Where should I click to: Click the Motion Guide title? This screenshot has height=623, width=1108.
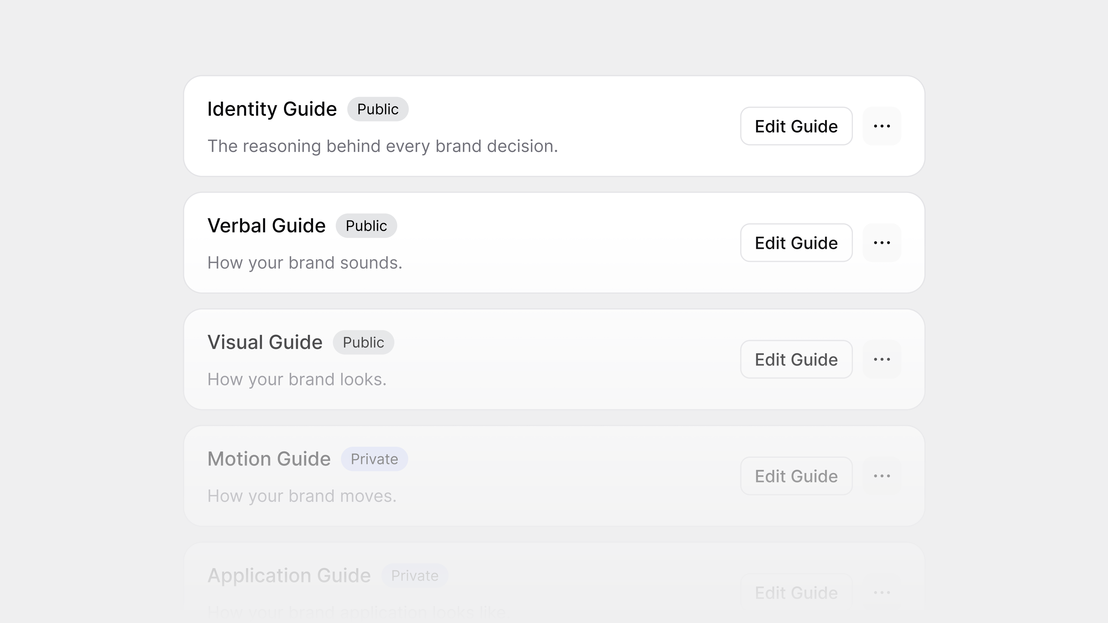[x=269, y=459]
